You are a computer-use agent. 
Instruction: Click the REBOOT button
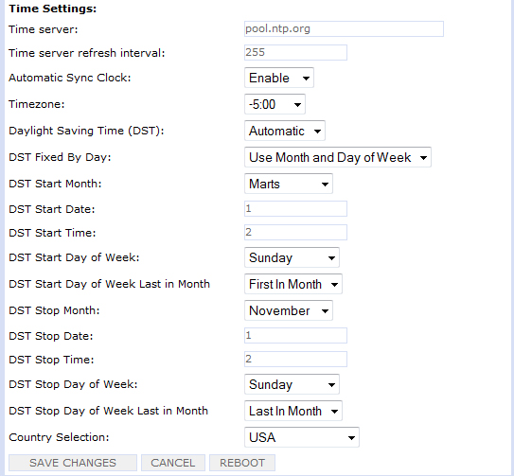242,463
